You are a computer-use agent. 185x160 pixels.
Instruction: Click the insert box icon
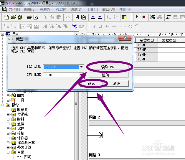(137, 27)
